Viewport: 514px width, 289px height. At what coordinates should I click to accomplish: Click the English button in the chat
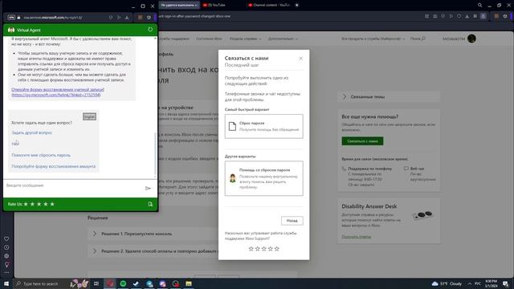pos(89,116)
